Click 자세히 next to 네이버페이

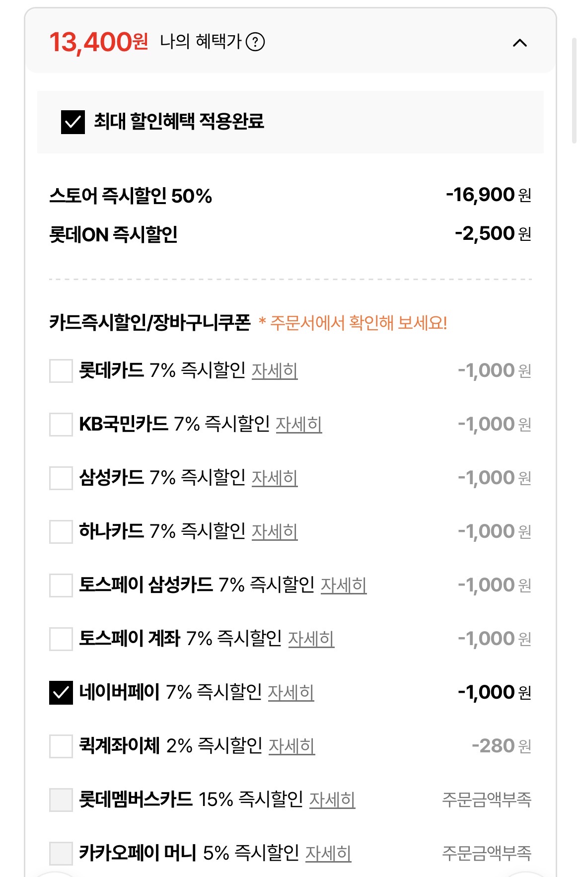(290, 692)
